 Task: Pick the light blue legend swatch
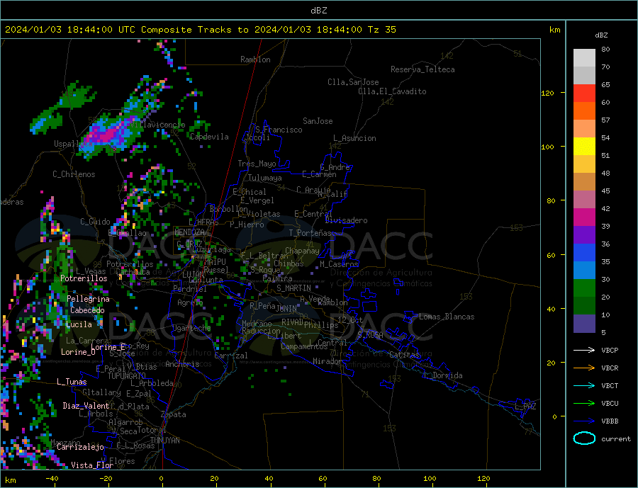click(584, 271)
